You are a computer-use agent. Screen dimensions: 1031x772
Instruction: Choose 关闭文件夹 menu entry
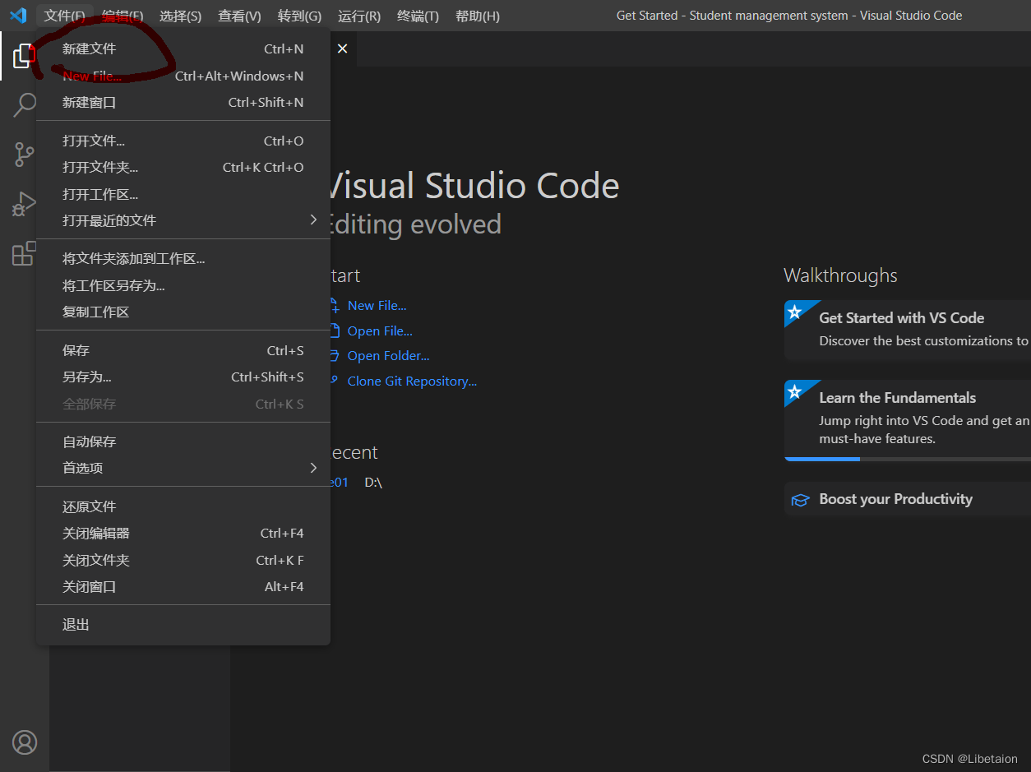(183, 560)
